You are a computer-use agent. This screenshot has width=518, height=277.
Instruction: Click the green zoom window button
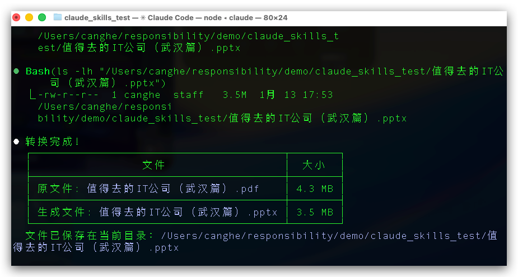pyautogui.click(x=41, y=18)
